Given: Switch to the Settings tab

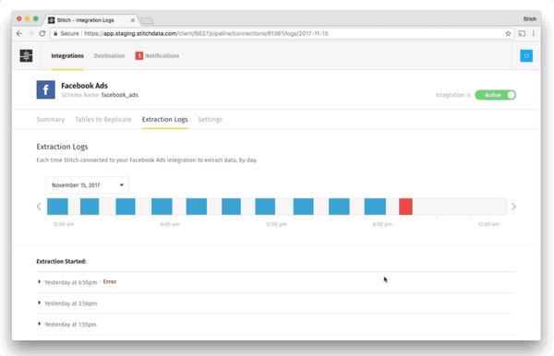Looking at the screenshot, I should pyautogui.click(x=211, y=119).
